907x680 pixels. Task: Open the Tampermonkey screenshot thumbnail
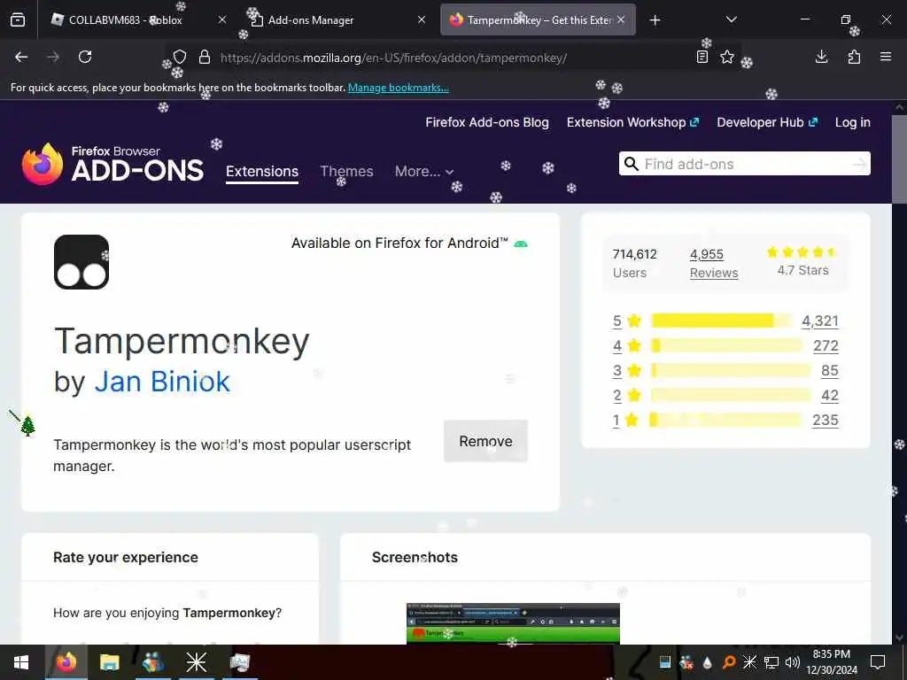[513, 623]
